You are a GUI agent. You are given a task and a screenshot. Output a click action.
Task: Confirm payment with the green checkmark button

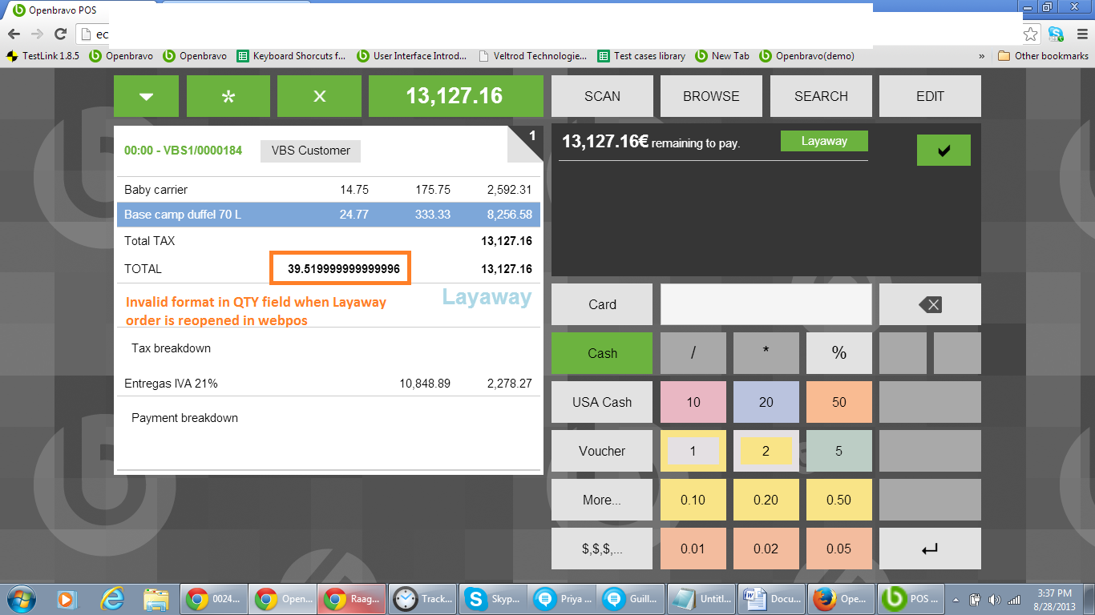943,150
